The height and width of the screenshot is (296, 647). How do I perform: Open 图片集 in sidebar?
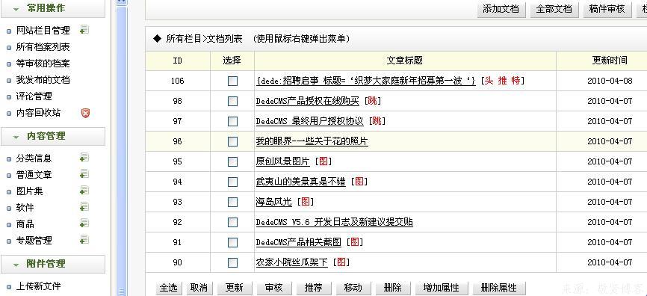pyautogui.click(x=29, y=191)
